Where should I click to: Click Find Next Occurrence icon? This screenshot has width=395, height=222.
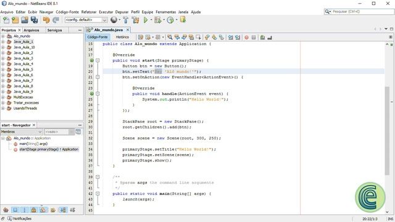[184, 37]
